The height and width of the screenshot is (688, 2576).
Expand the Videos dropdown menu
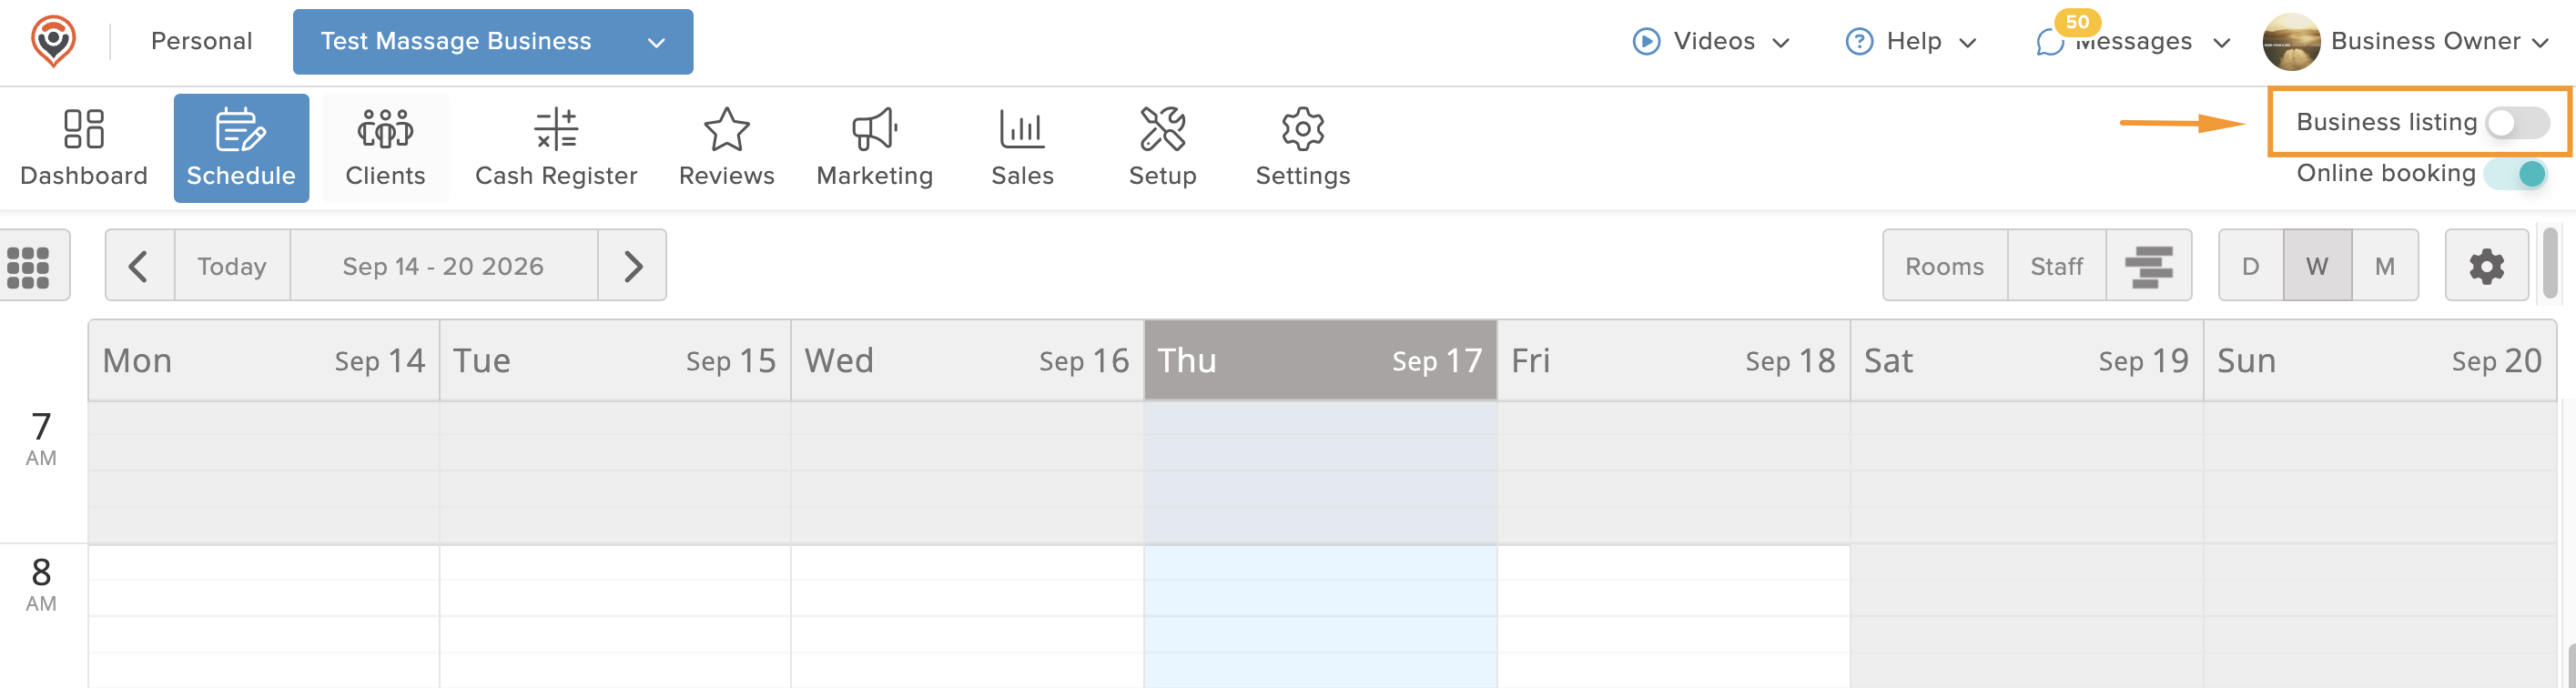(1711, 42)
